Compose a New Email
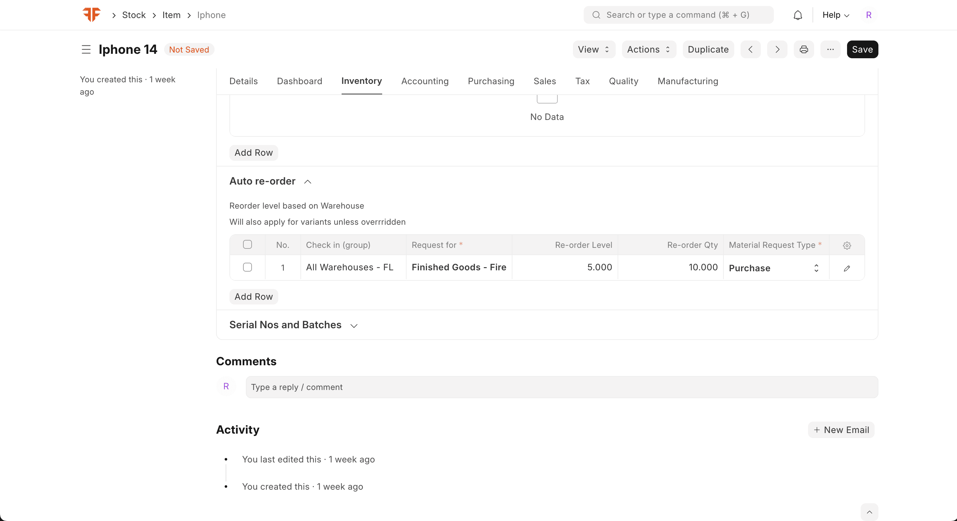Viewport: 957px width, 521px height. tap(841, 430)
